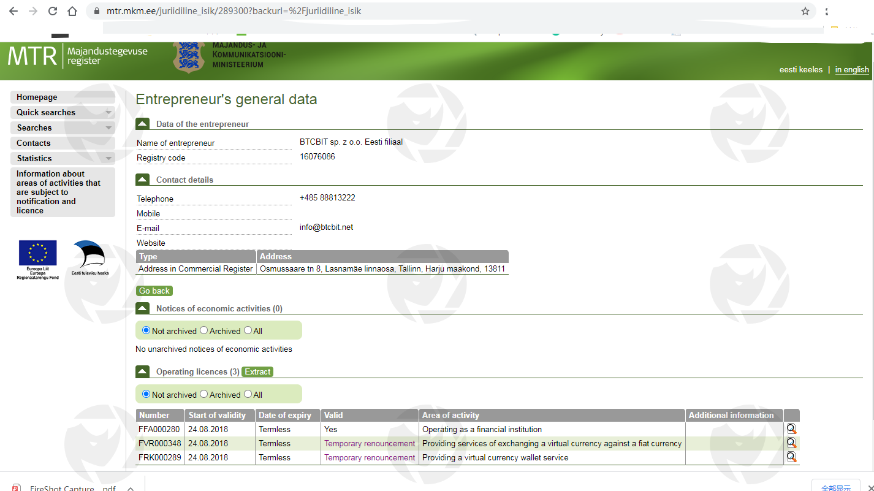Select Archived radio under Operating licences

point(204,394)
